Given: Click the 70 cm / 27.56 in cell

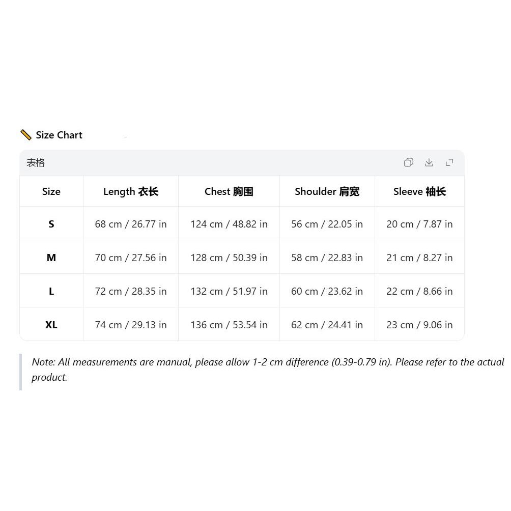Looking at the screenshot, I should click(131, 258).
